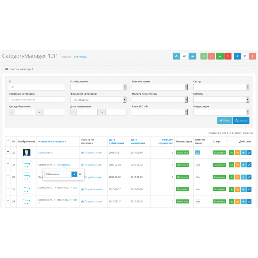Screen dimensions: 258x258
Task: Click the red trash delete toolbar button
Action: click(252, 56)
